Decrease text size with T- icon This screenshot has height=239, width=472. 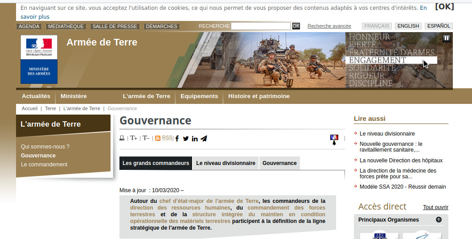(146, 138)
